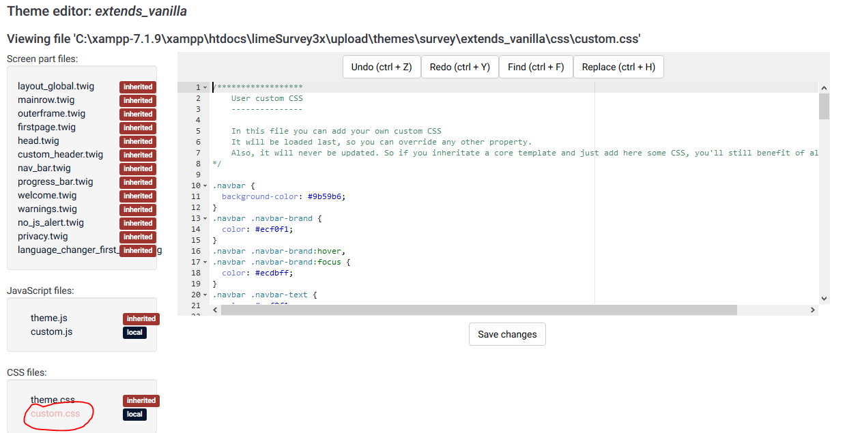Open theme.css file
Viewport: 847px width, 433px height.
pyautogui.click(x=53, y=400)
